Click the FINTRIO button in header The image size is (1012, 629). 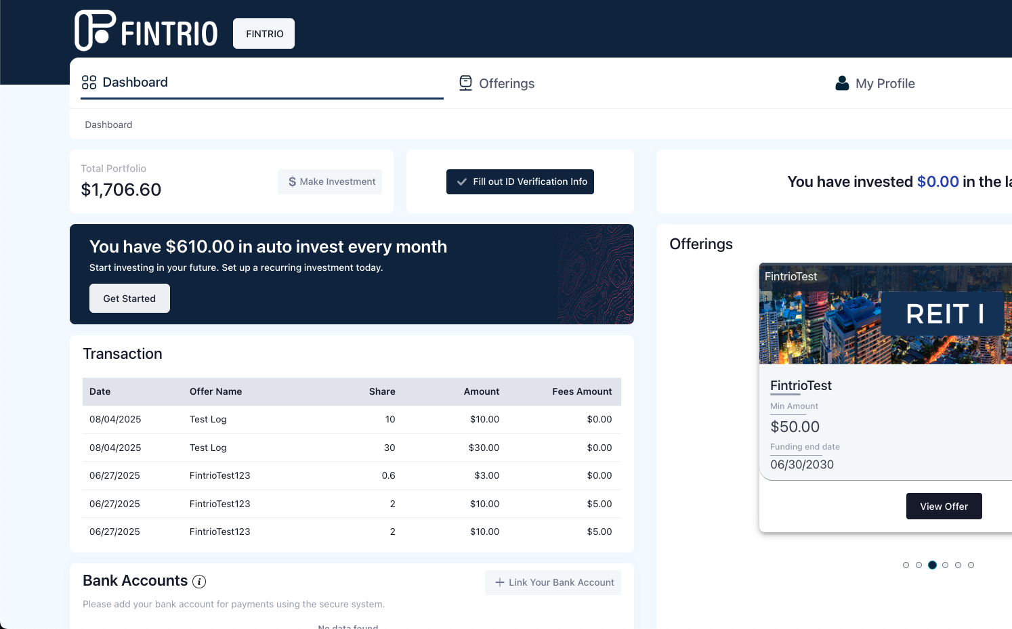pos(264,34)
